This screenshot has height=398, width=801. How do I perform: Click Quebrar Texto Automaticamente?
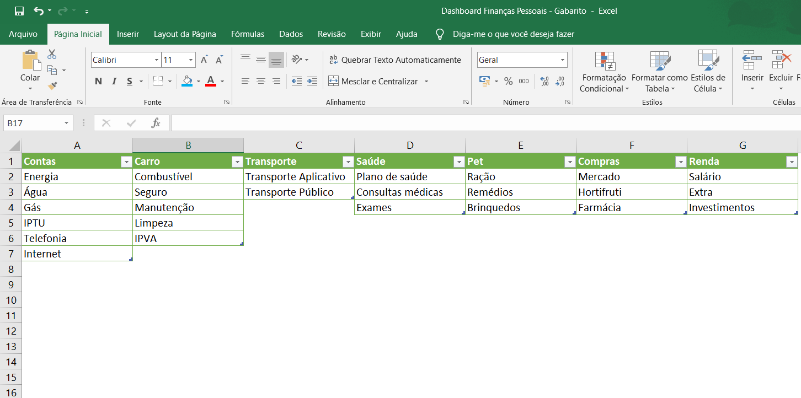tap(395, 60)
